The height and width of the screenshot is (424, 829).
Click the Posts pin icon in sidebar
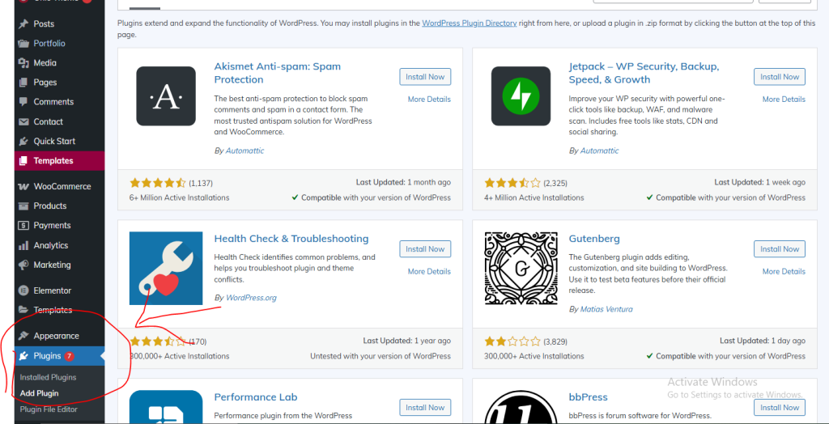pyautogui.click(x=23, y=23)
